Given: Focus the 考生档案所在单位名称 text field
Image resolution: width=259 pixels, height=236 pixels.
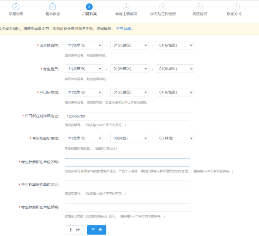Looking at the screenshot, I should click(x=127, y=162).
